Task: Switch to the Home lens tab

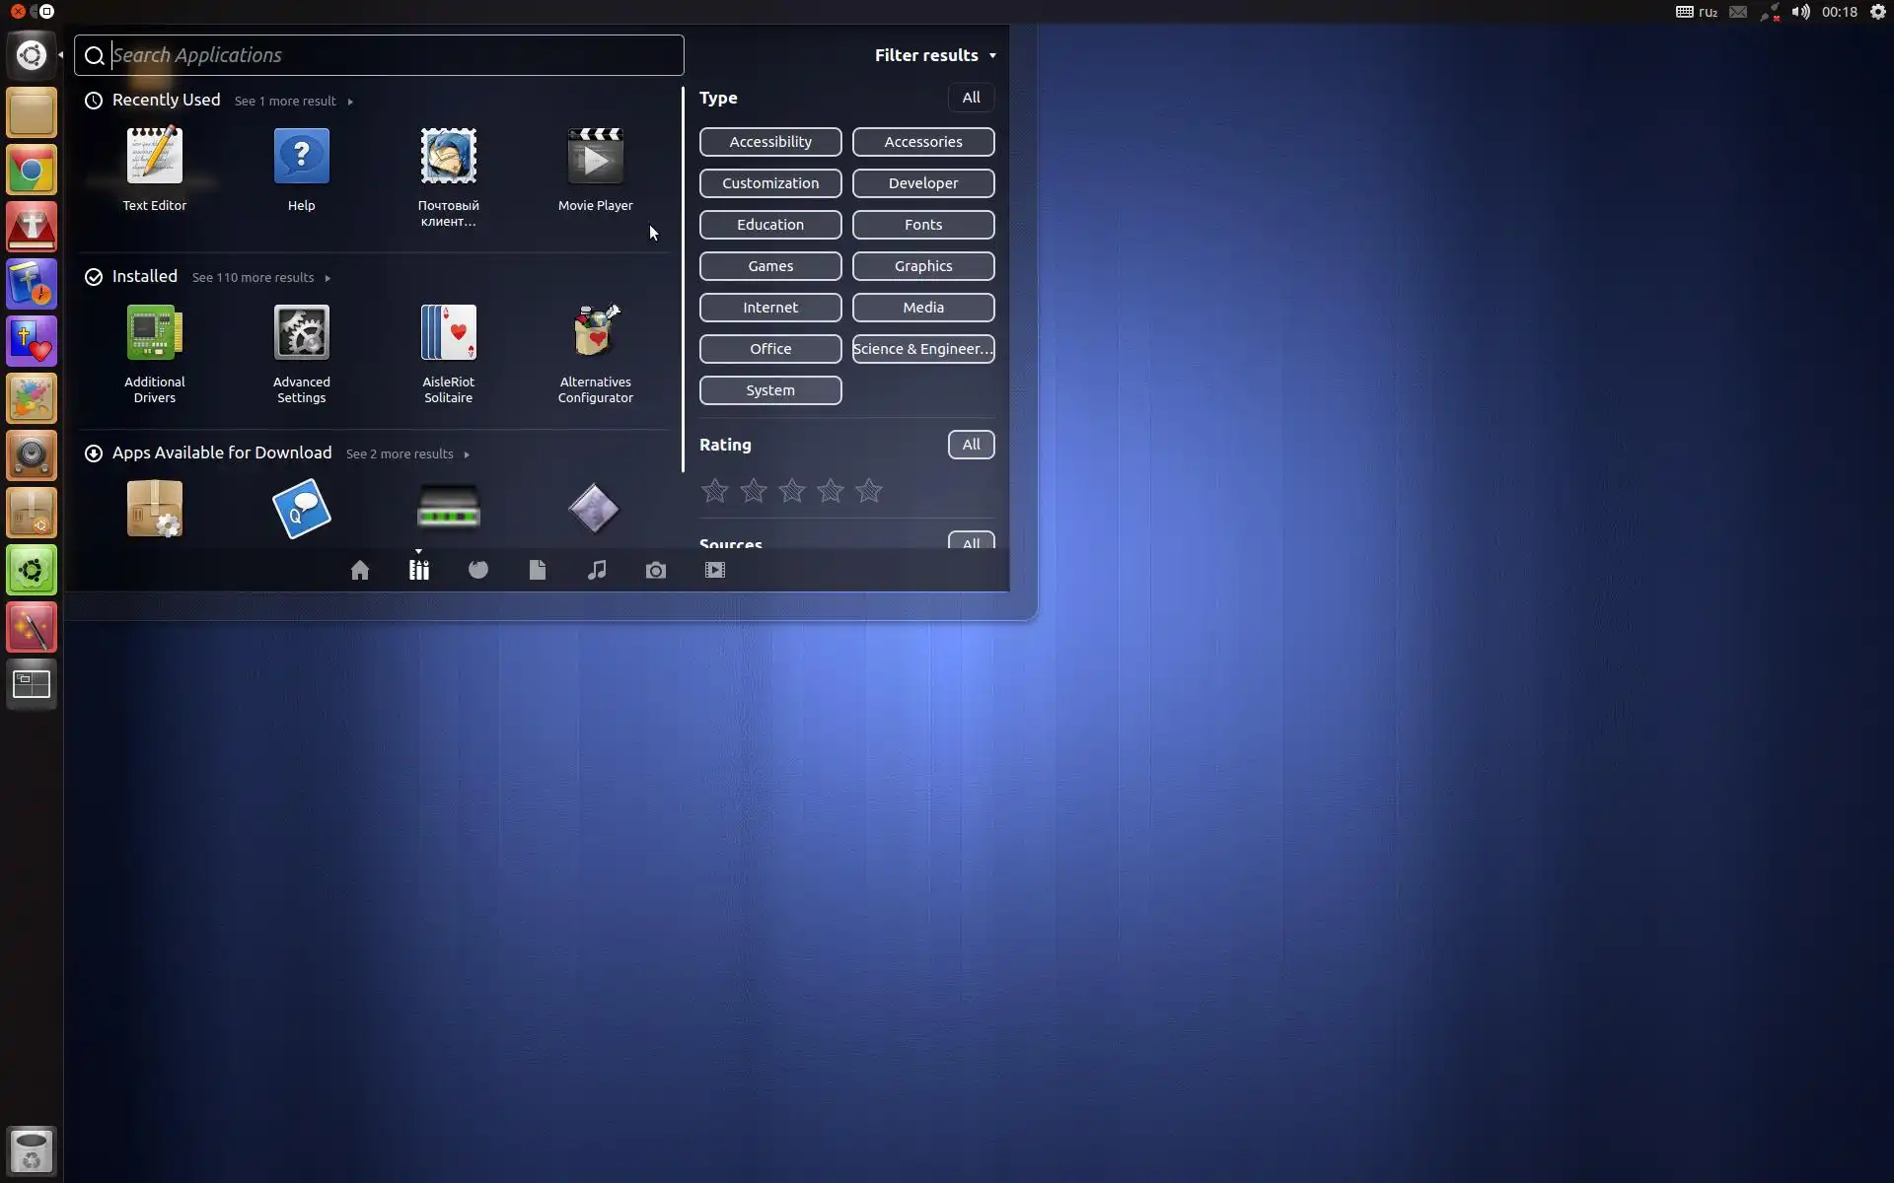Action: [359, 570]
